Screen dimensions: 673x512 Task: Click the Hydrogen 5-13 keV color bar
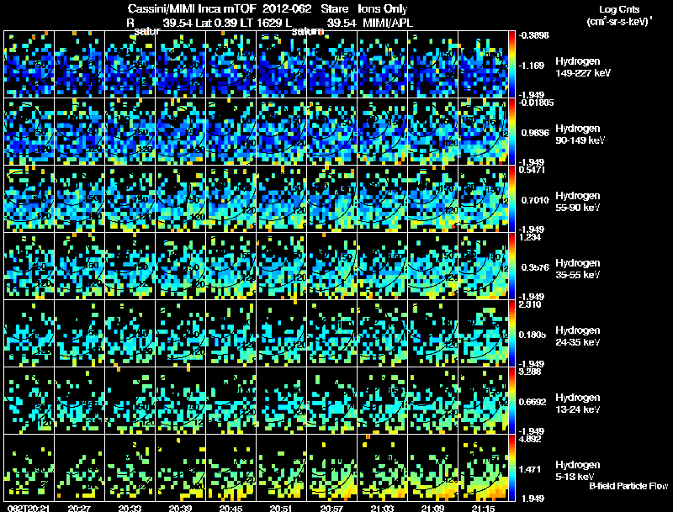click(x=511, y=467)
